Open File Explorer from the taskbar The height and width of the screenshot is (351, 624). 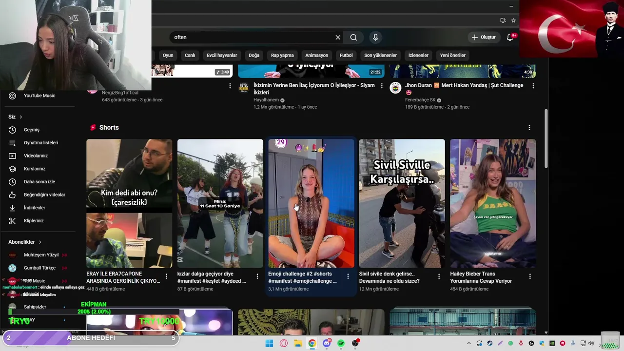(298, 343)
